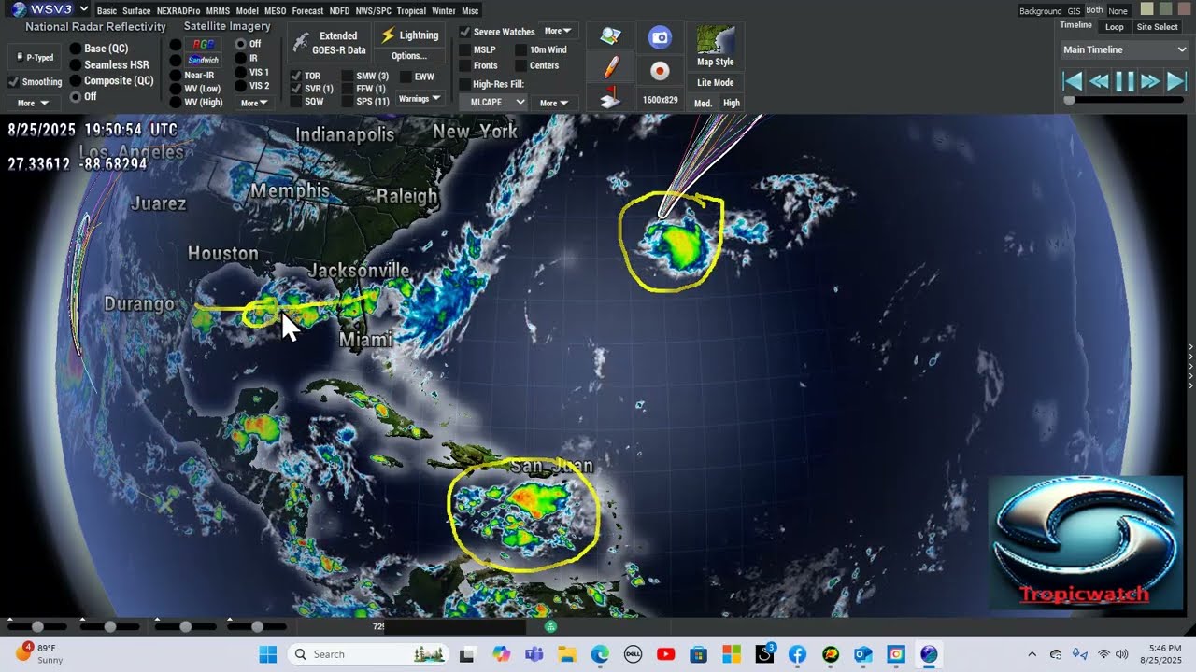The width and height of the screenshot is (1196, 672).
Task: Enable High-Res Fill checkbox
Action: 464,84
